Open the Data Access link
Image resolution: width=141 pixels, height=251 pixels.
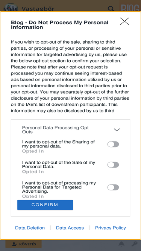(70, 228)
